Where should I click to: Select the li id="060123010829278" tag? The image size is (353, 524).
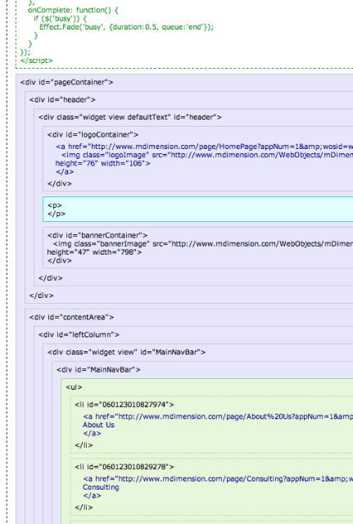pos(124,467)
